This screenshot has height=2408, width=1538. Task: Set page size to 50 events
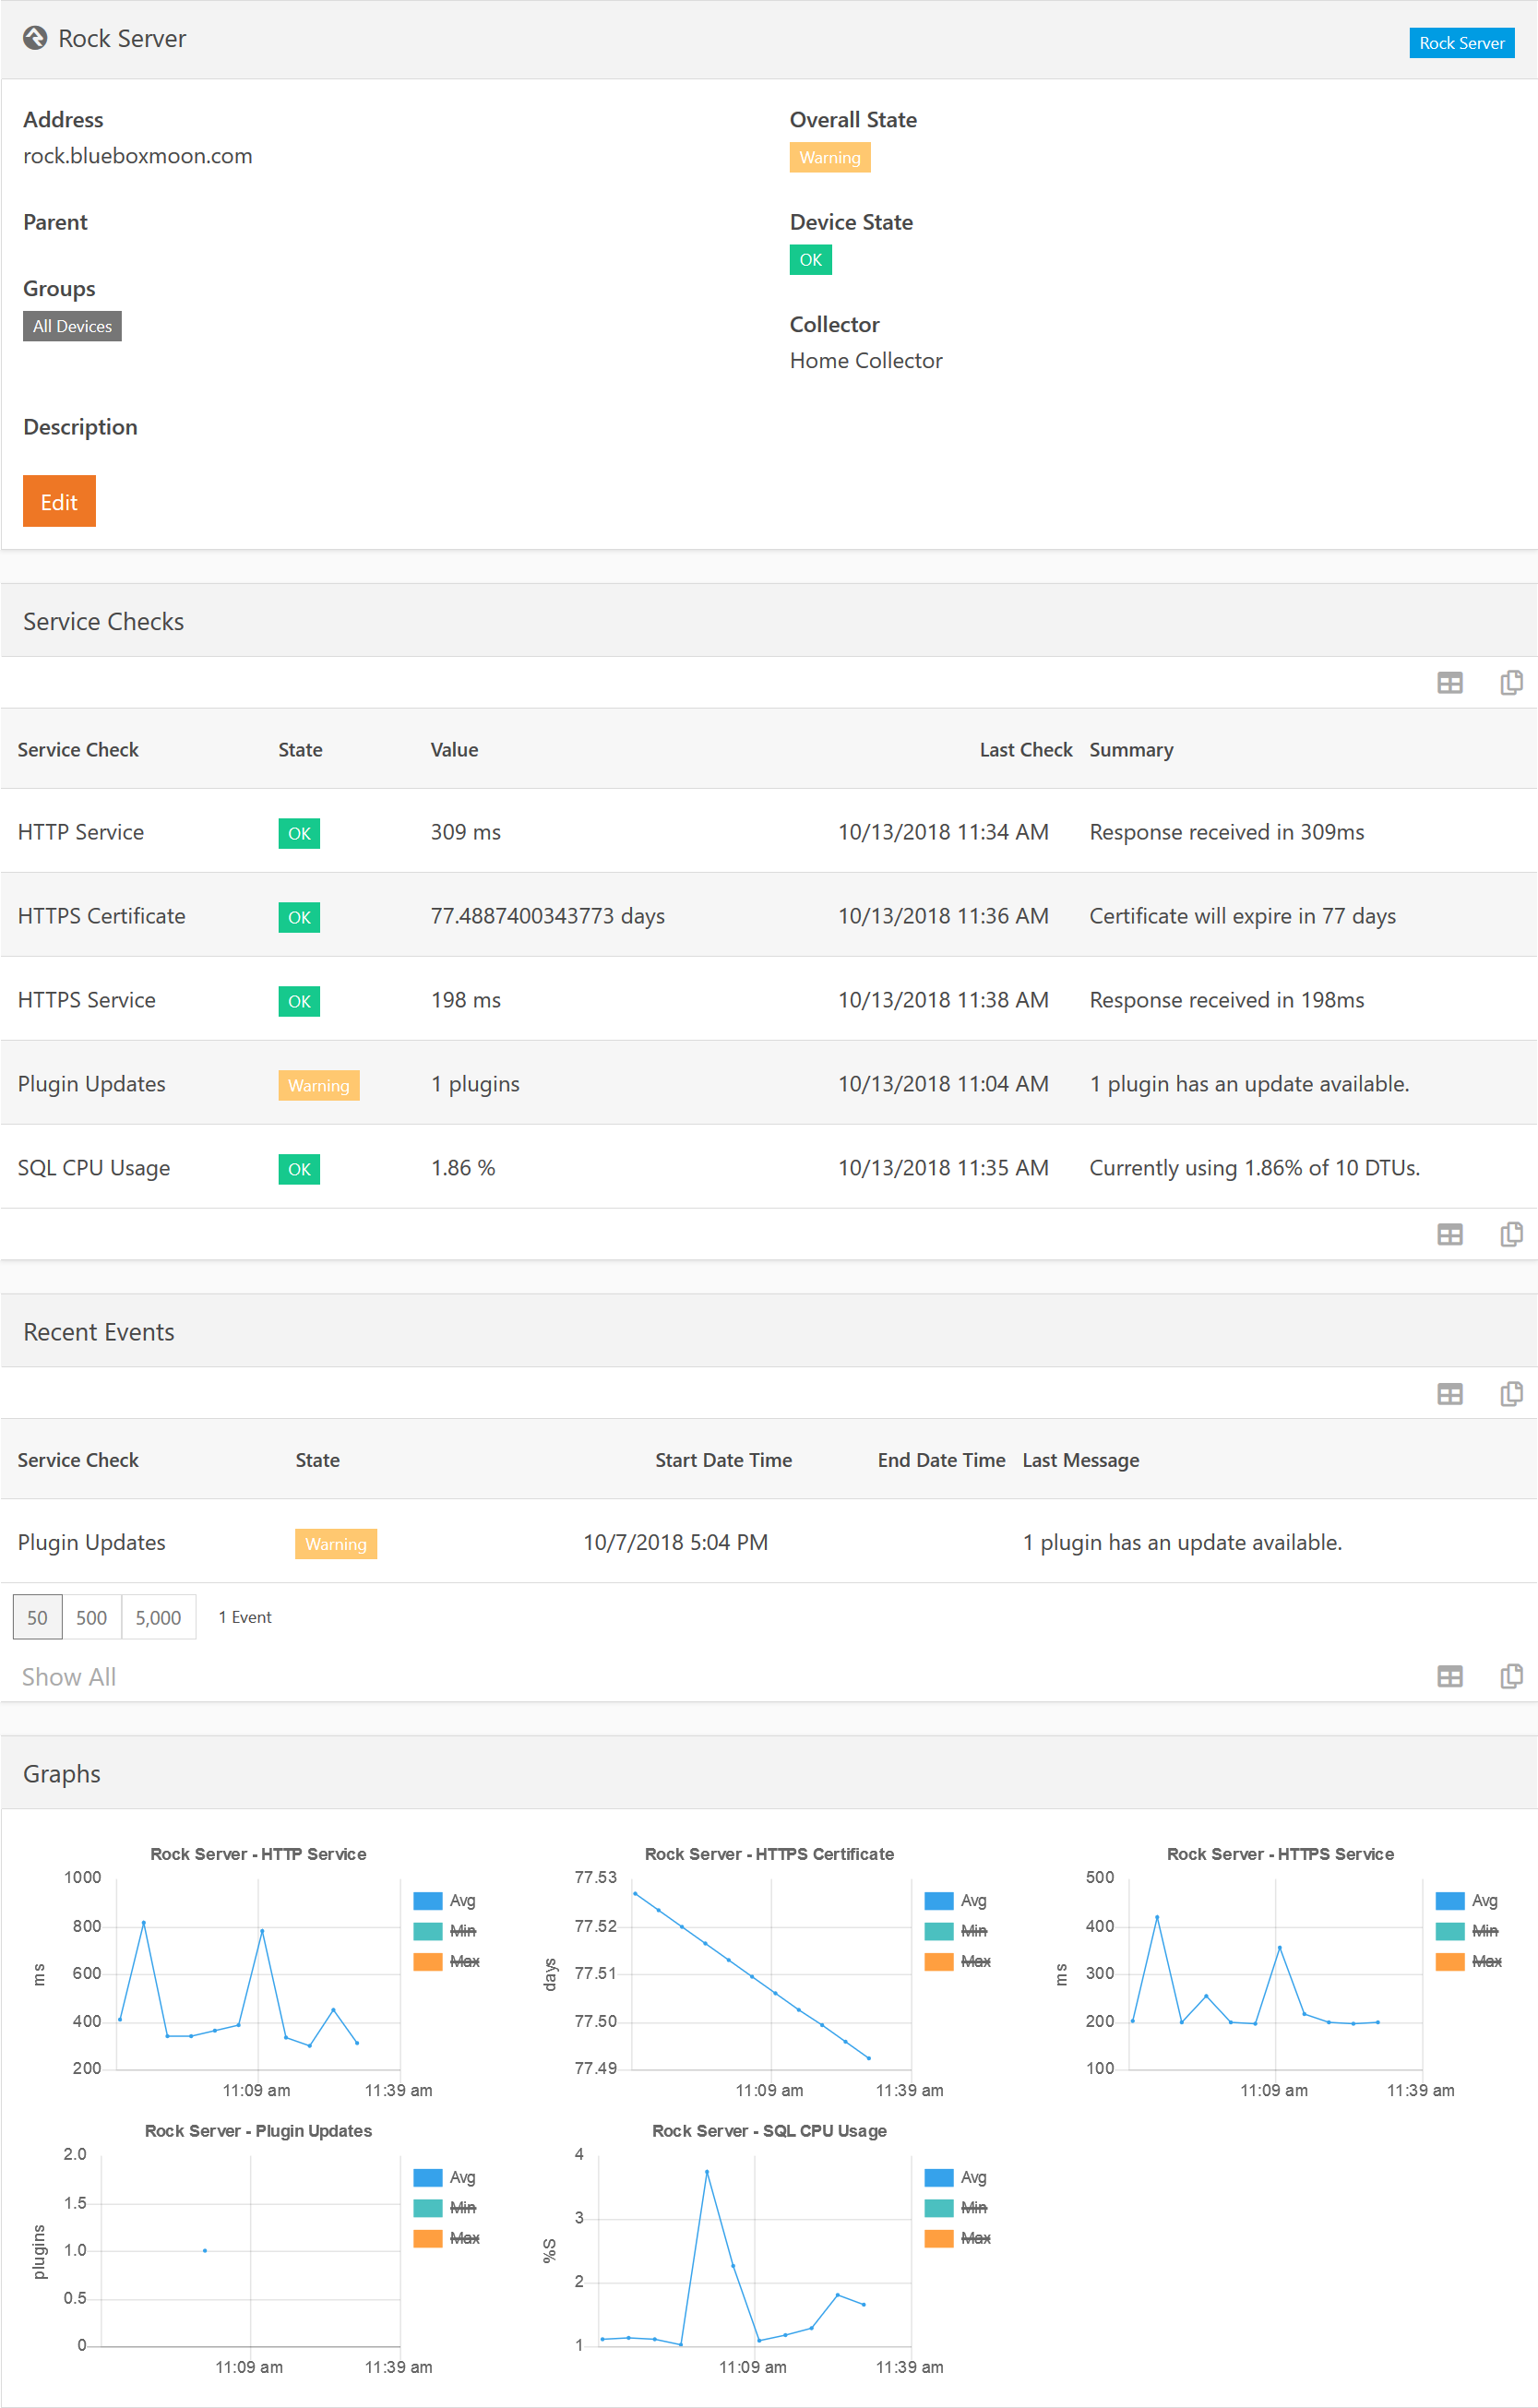[37, 1617]
